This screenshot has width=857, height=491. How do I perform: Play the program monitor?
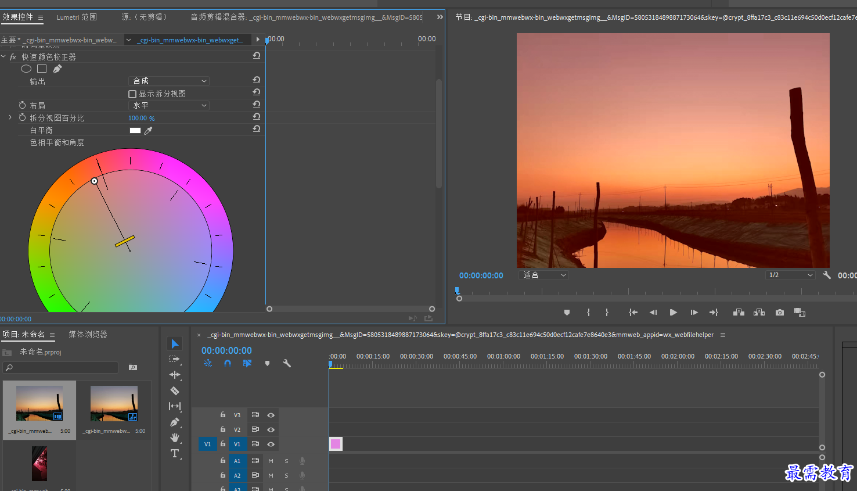coord(673,313)
